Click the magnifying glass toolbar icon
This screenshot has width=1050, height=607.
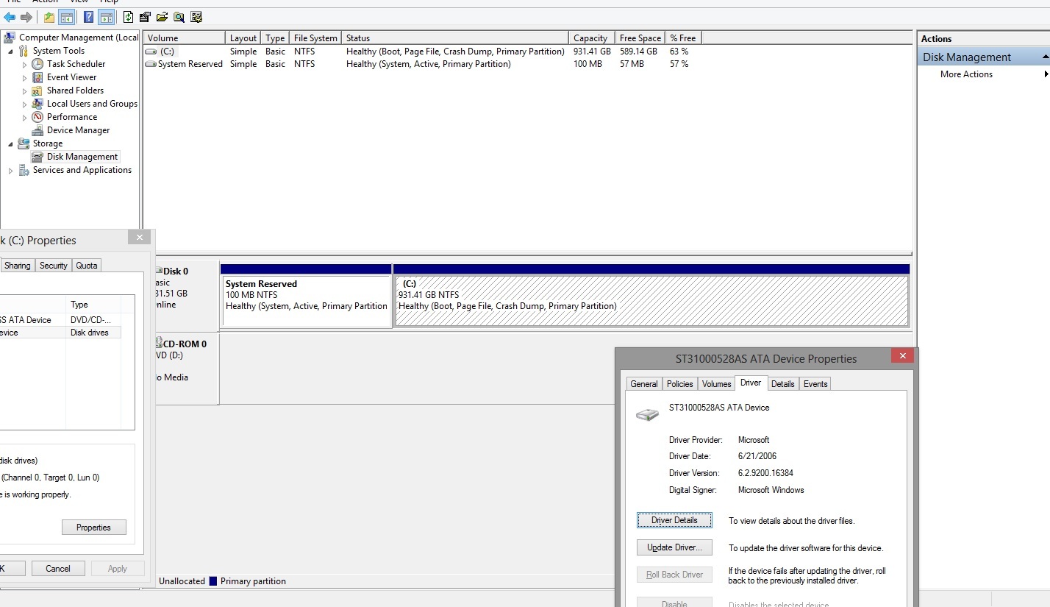[x=179, y=17]
